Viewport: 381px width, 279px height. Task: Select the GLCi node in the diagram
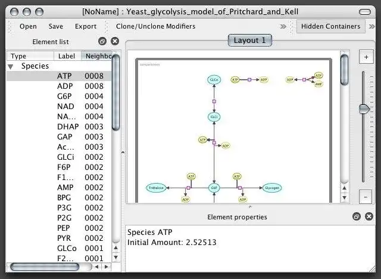[x=214, y=117]
